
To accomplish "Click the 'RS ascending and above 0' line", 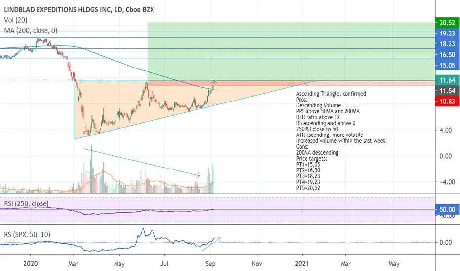I will pos(326,123).
